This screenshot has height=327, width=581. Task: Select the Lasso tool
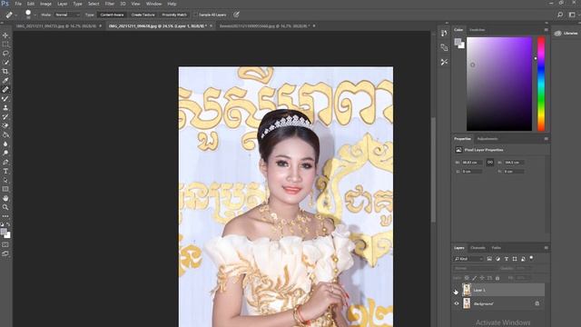pos(5,54)
